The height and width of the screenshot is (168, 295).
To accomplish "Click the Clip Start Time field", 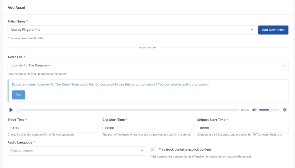I will (148, 128).
